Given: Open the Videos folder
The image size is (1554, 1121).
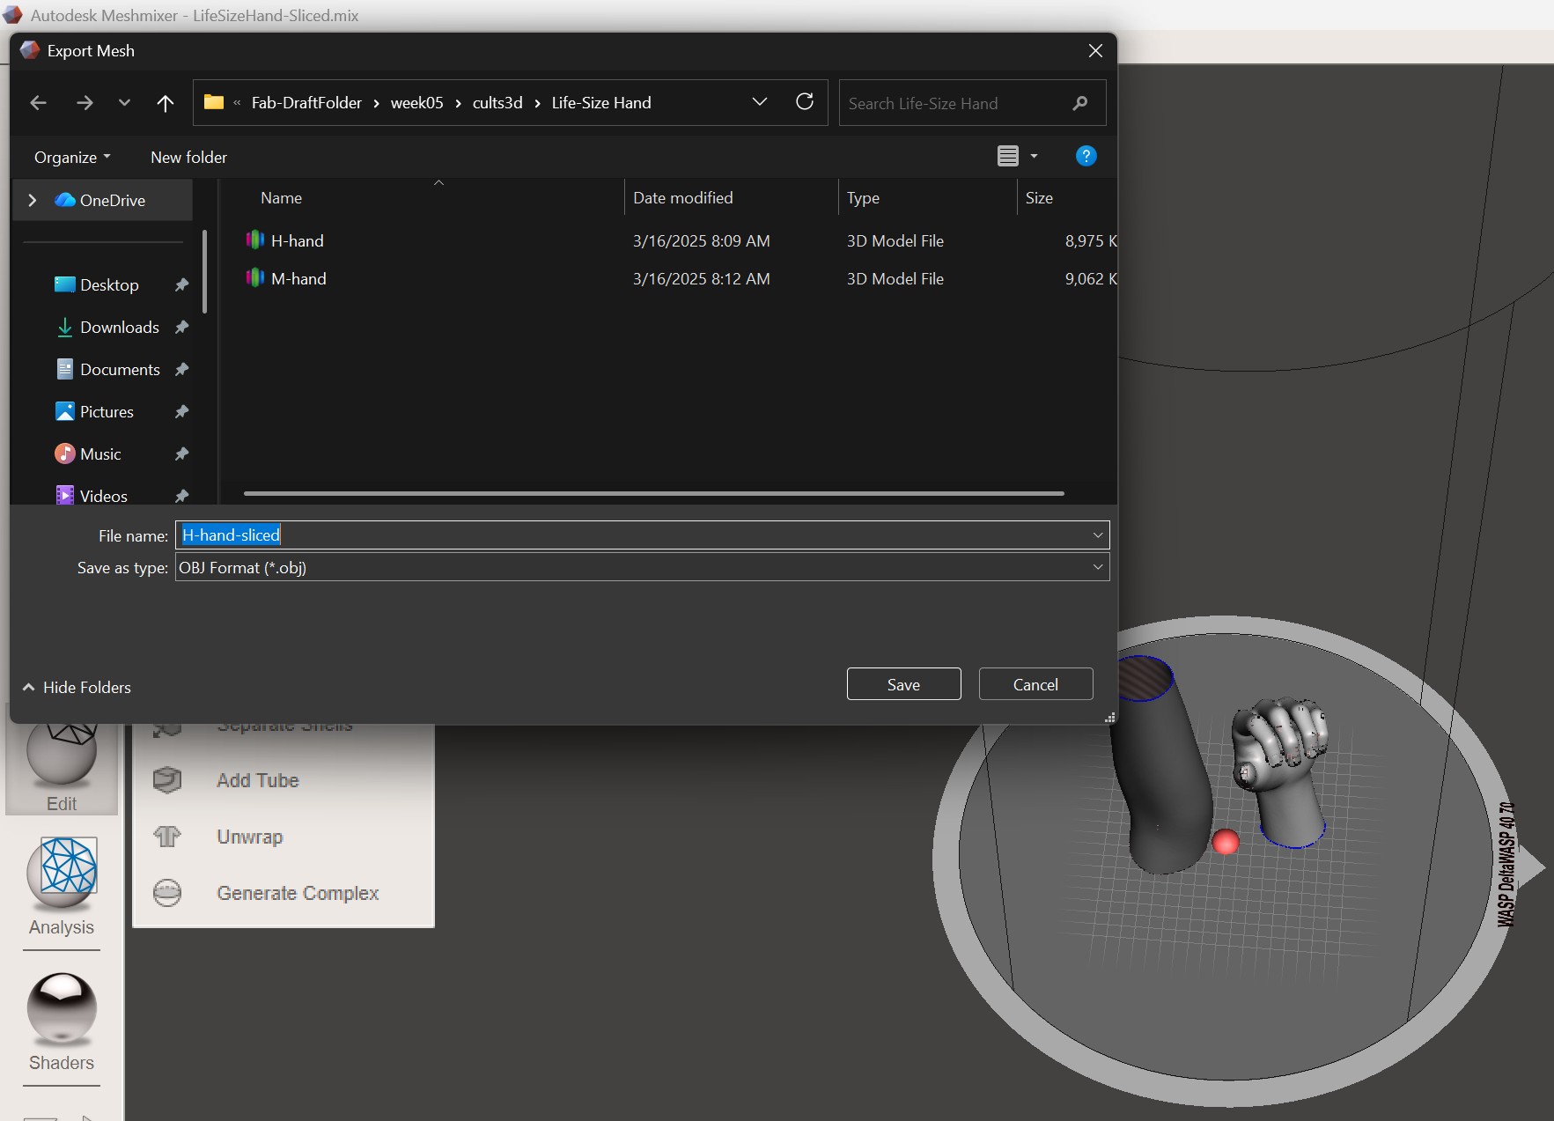Looking at the screenshot, I should tap(104, 496).
